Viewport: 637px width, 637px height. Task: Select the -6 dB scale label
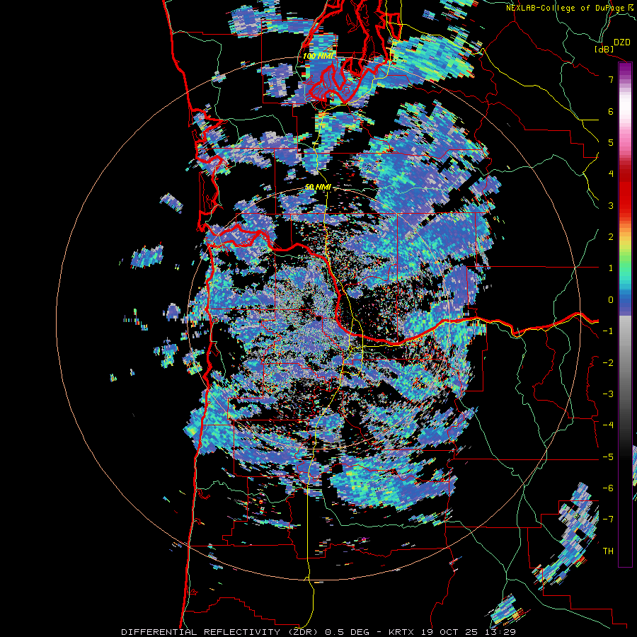click(x=608, y=488)
